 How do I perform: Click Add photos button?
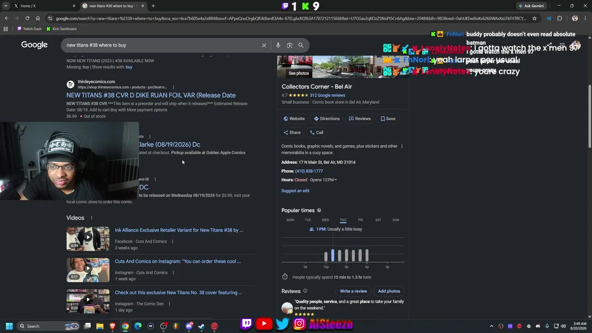pos(389,291)
